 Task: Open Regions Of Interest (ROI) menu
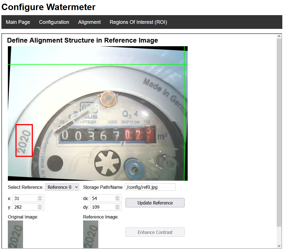138,22
